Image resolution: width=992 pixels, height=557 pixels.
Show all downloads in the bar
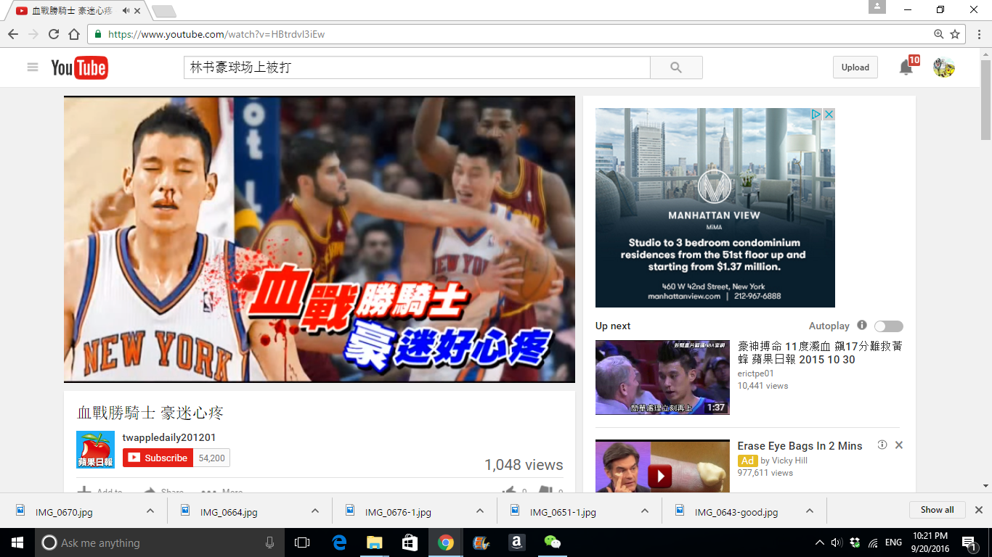tap(937, 510)
